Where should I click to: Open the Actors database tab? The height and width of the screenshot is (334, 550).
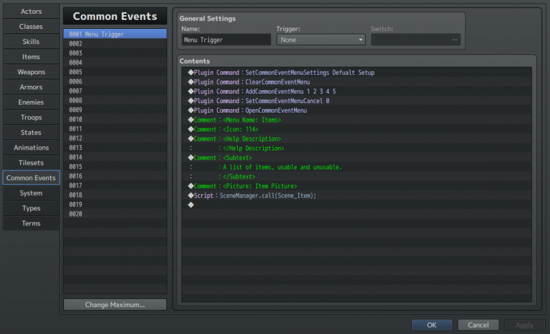click(31, 11)
